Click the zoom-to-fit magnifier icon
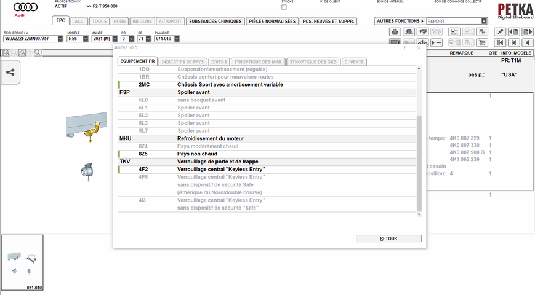Viewport: 535px width, 295px height. pos(22,53)
